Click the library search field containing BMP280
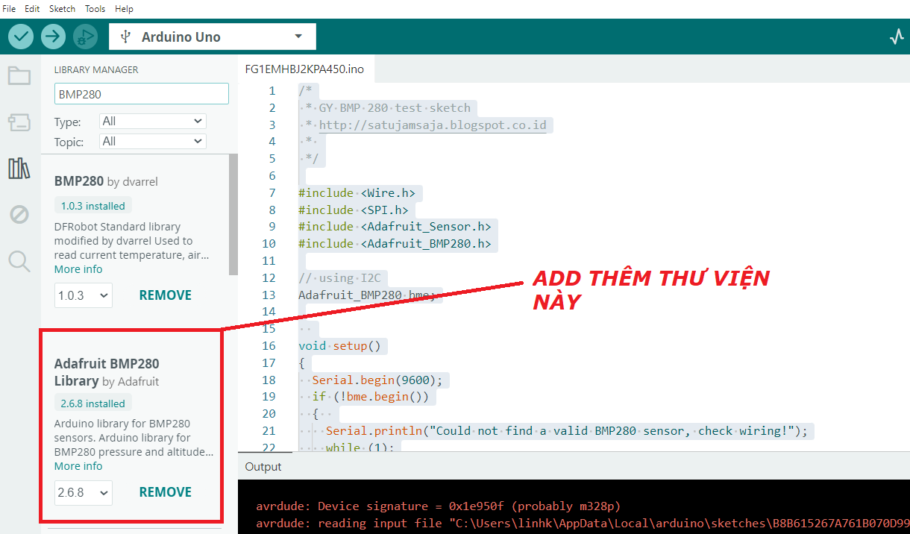Viewport: 910px width, 534px height. pyautogui.click(x=141, y=94)
